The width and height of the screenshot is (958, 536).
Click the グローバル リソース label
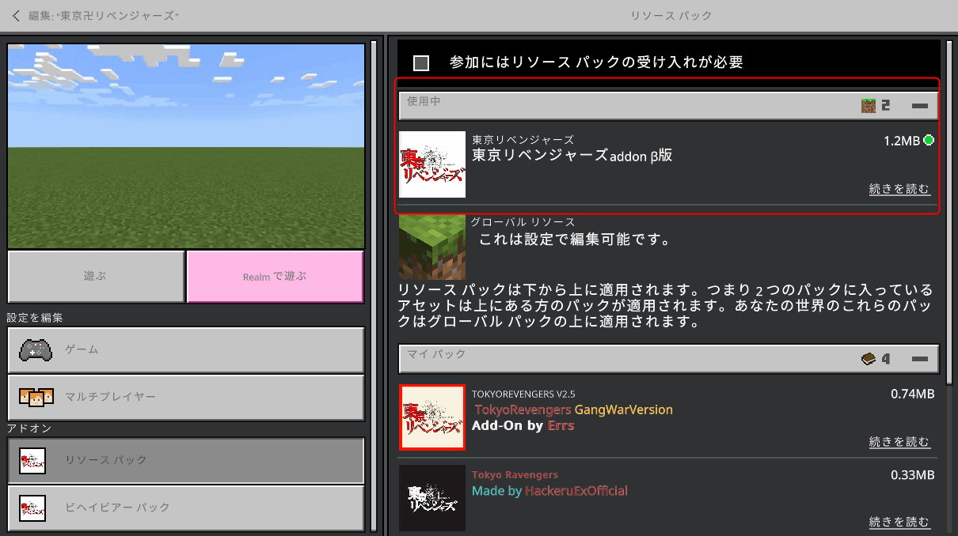[523, 222]
